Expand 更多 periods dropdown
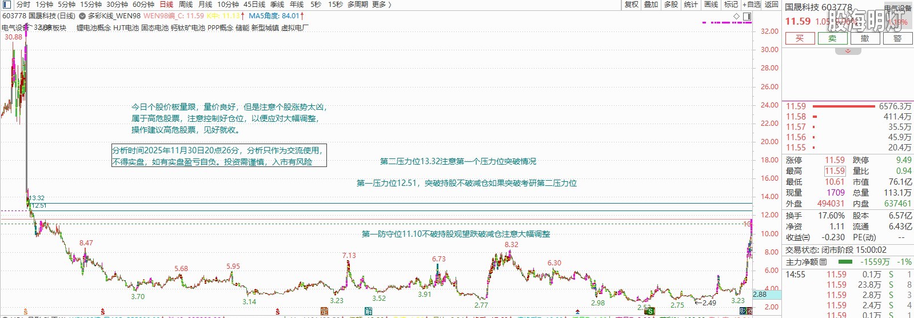The width and height of the screenshot is (914, 318). tap(382, 5)
